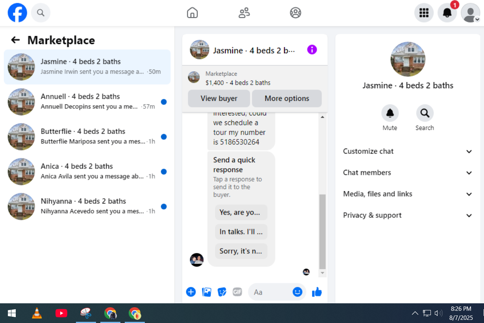Open the notifications bell with badge
Viewport: 484px width, 323px height.
click(447, 13)
